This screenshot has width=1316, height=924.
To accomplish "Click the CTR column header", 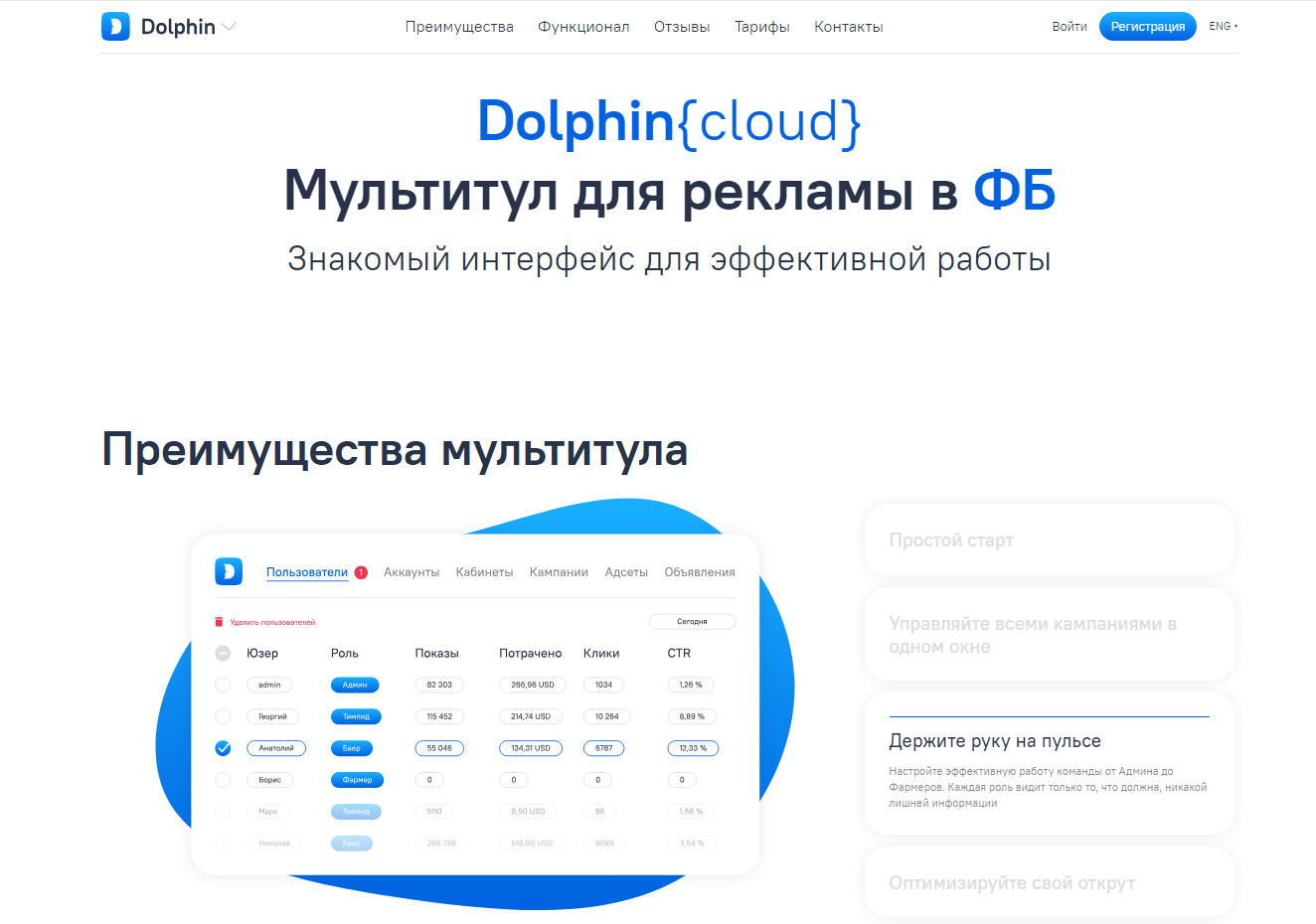I will click(x=679, y=654).
